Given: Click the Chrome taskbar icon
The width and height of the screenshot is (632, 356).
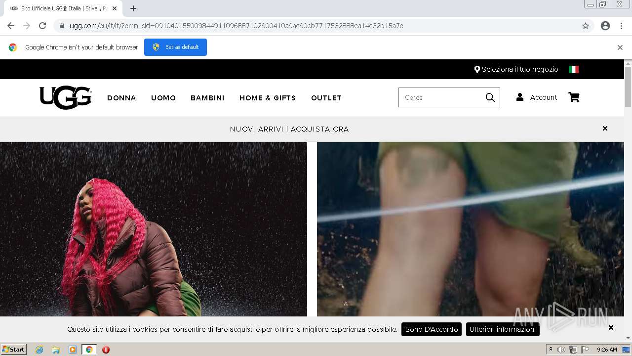Looking at the screenshot, I should click(x=89, y=350).
